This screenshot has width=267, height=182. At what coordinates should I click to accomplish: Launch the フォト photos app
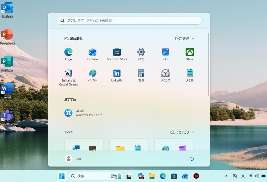165,53
